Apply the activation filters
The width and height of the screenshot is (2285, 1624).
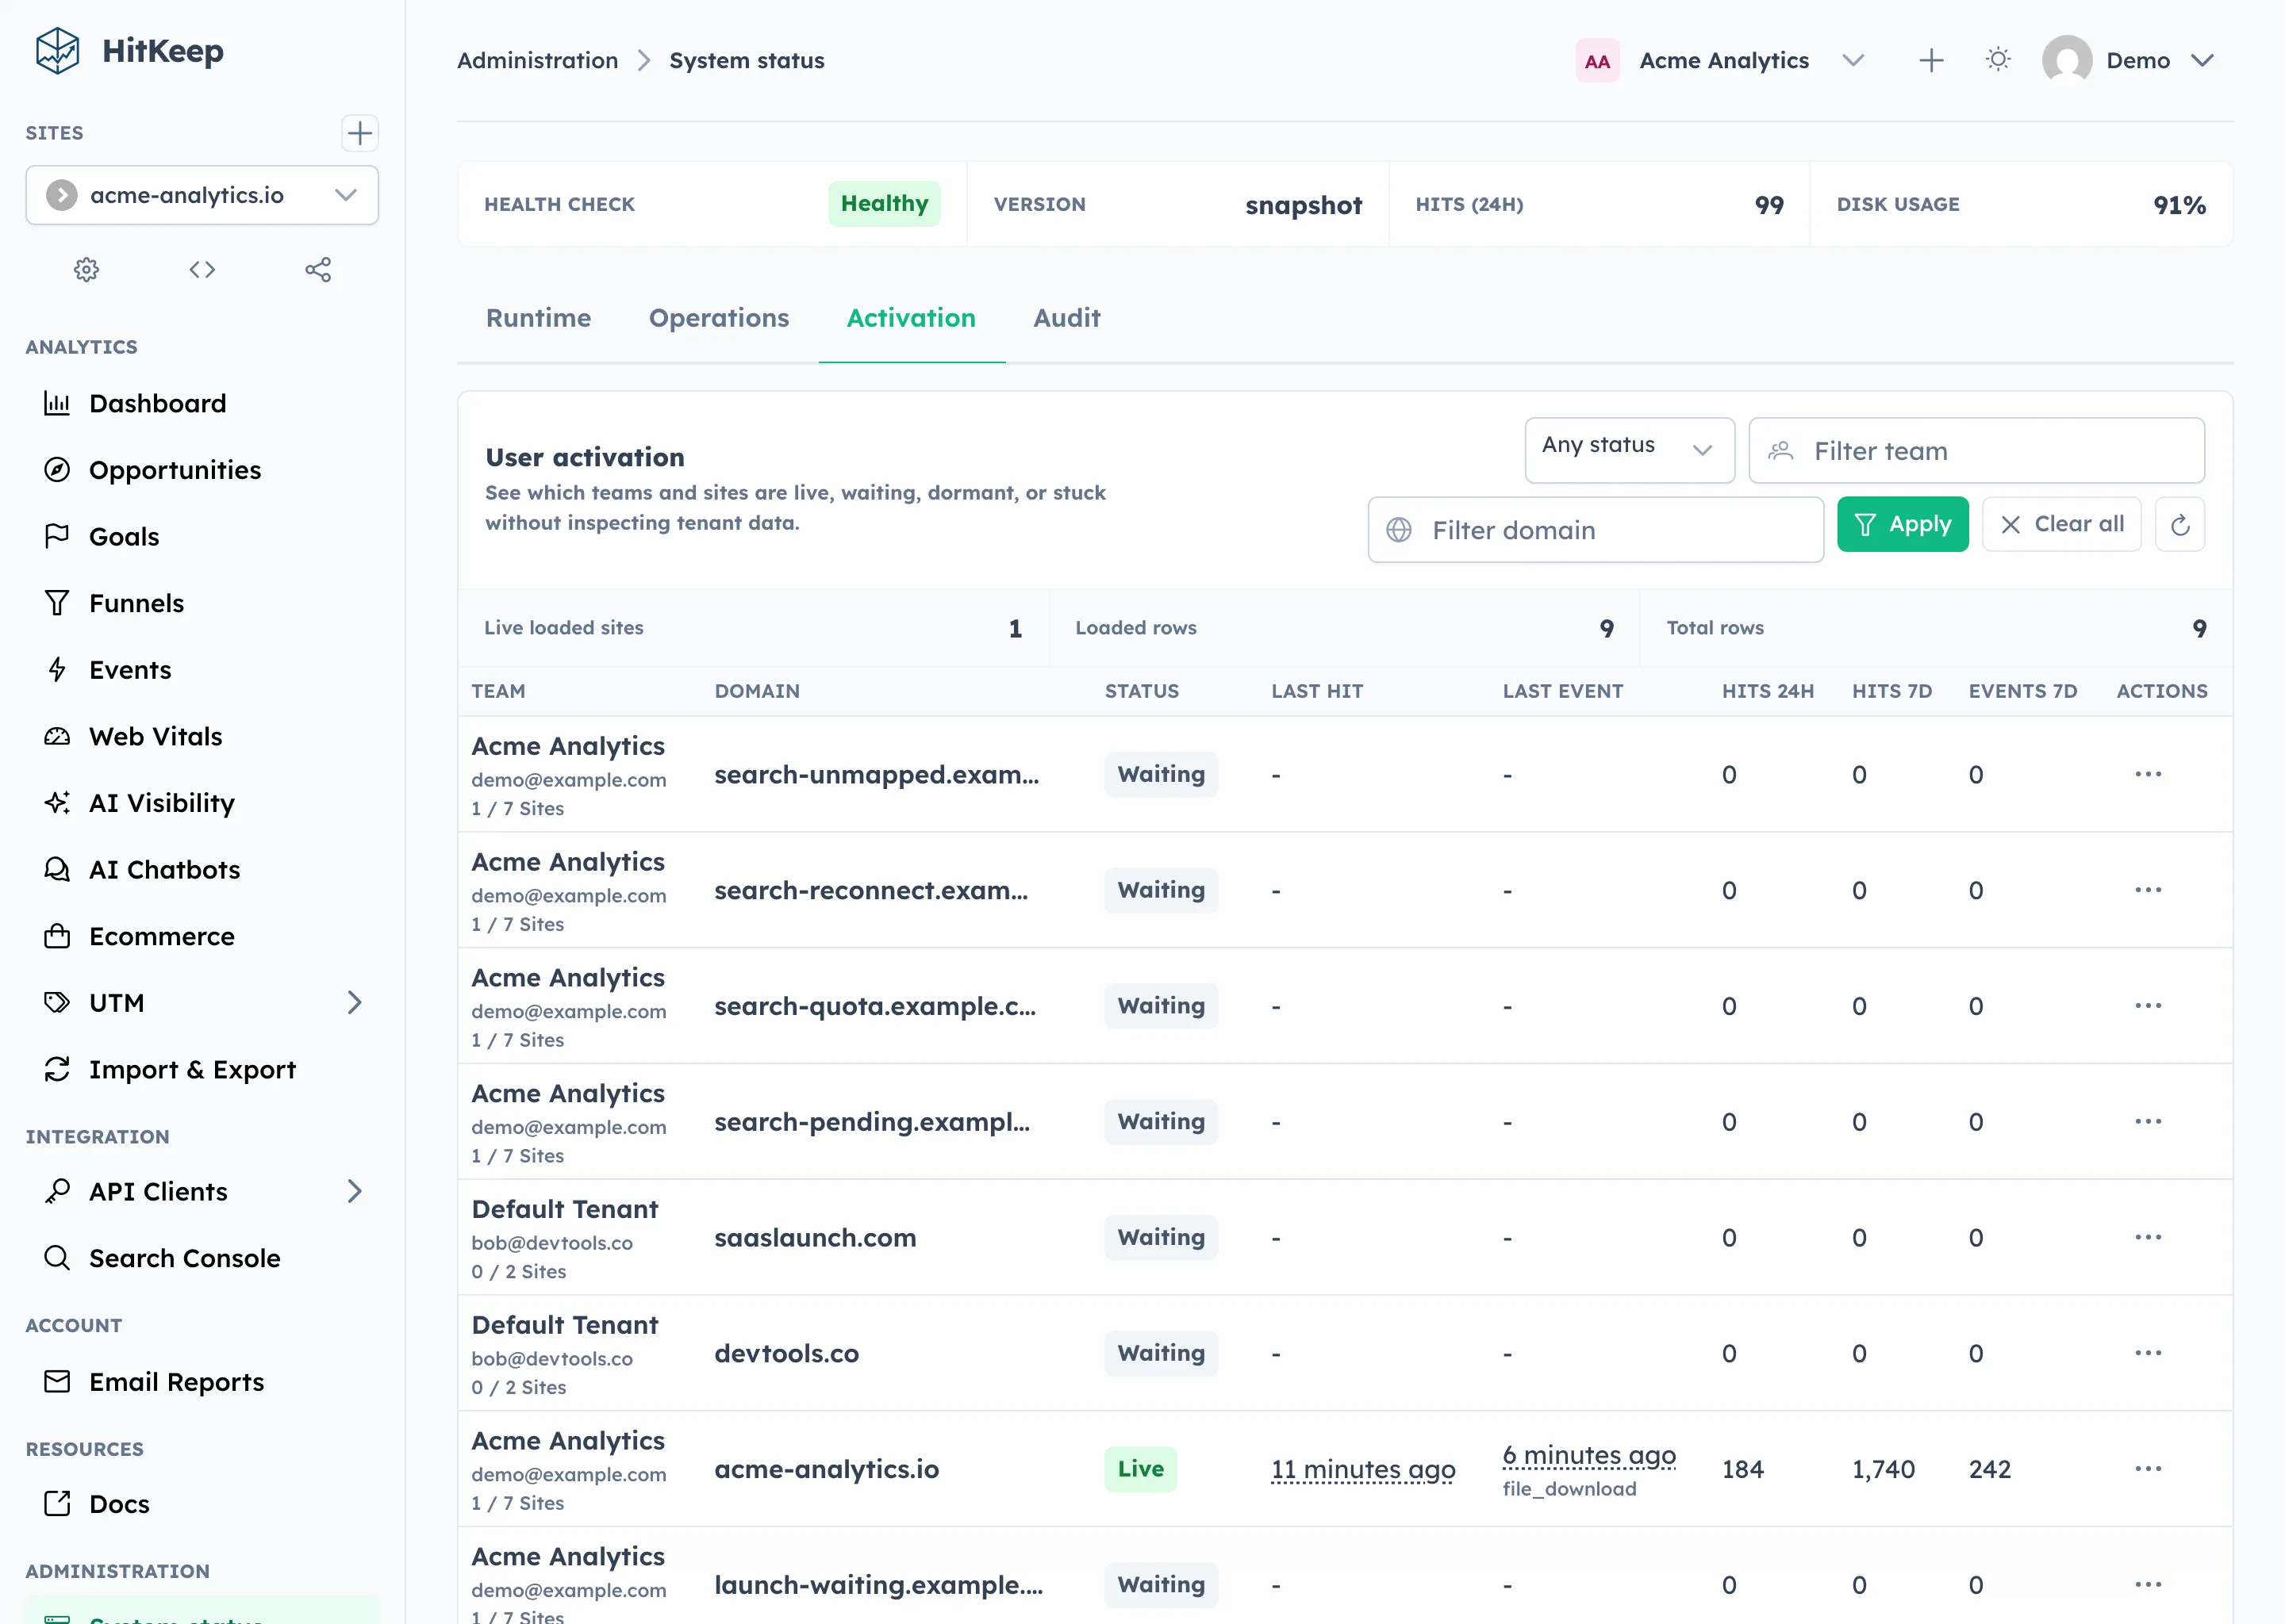[1903, 525]
